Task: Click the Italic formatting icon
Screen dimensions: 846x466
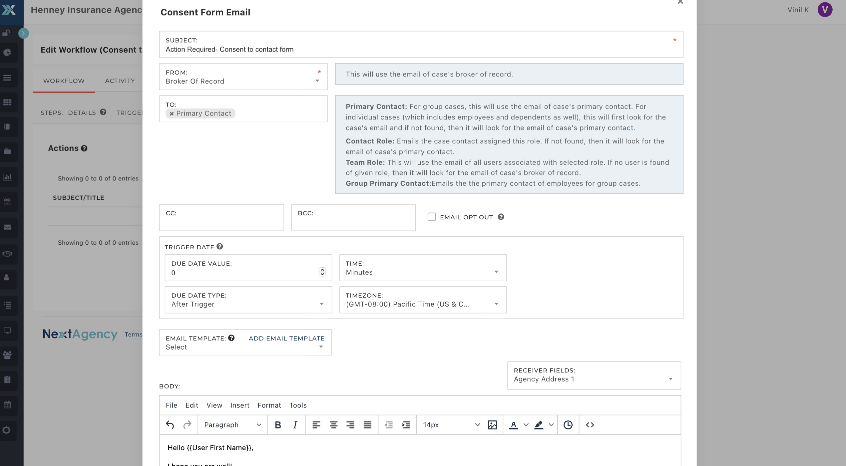Action: pos(295,425)
